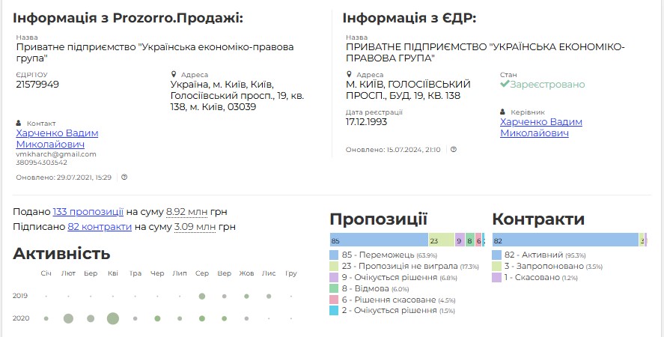Click the blue 82 segment in Контракти bar

tap(565, 240)
